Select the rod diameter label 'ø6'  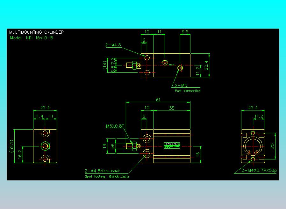coord(113,146)
